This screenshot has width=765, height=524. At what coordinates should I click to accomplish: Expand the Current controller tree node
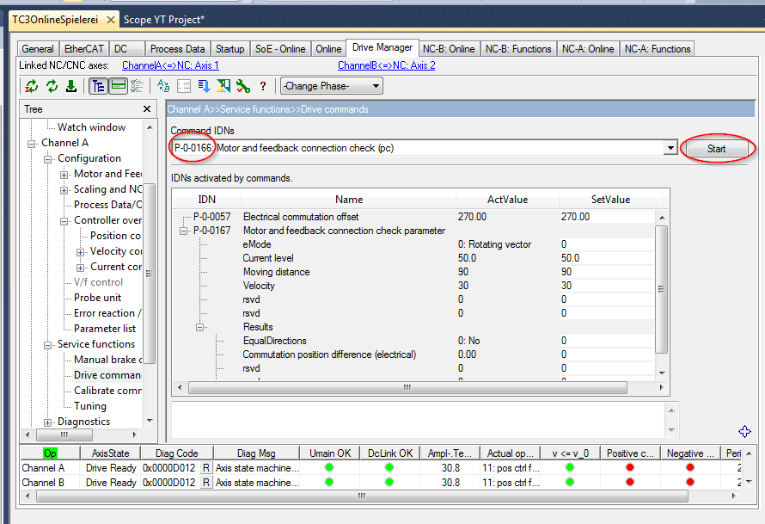(x=80, y=268)
